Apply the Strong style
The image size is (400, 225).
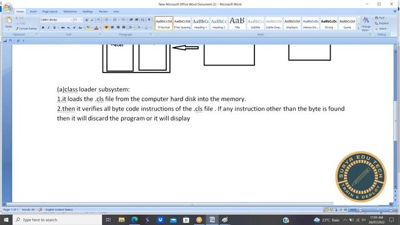(329, 24)
